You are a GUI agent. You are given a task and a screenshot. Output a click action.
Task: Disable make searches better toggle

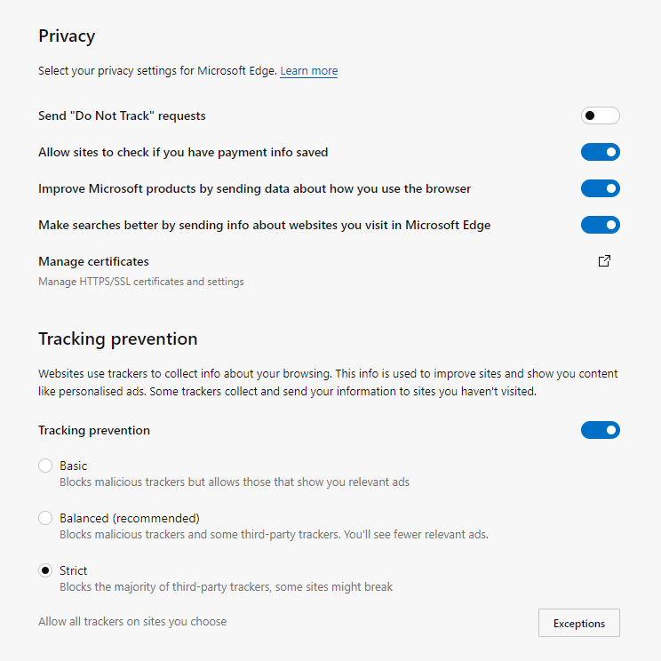(600, 225)
